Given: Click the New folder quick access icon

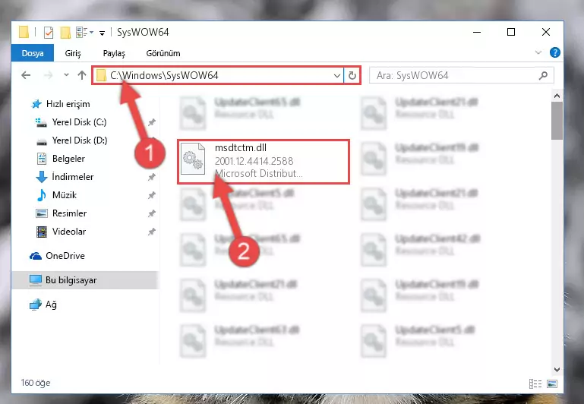Looking at the screenshot, I should 65,33.
